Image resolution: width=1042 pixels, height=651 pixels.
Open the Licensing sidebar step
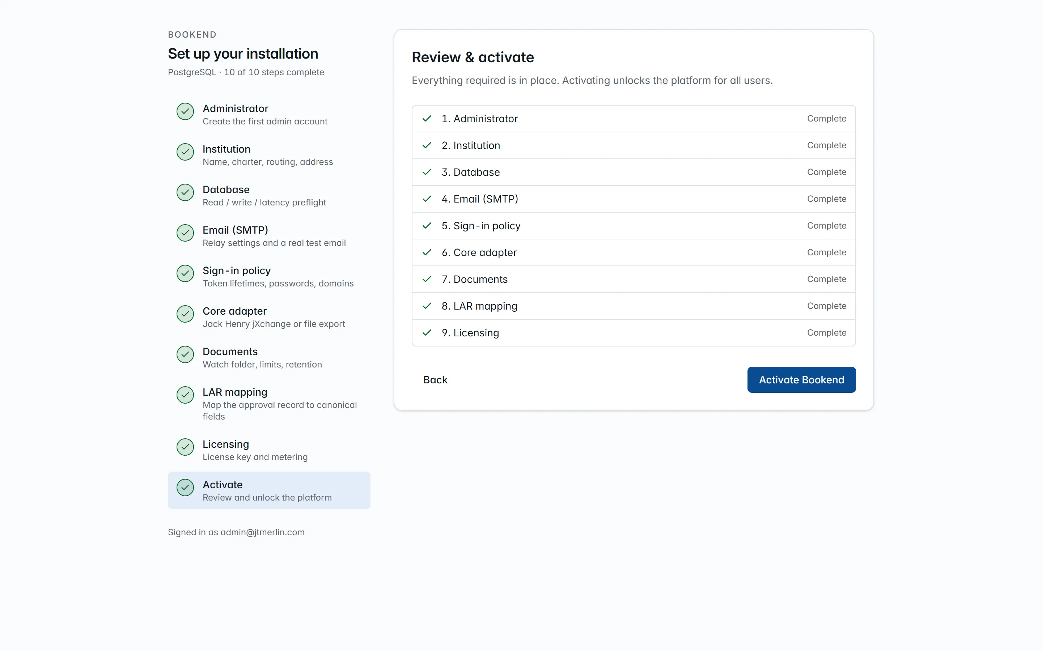point(269,450)
